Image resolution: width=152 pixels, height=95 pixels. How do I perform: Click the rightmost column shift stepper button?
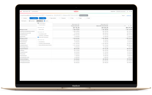131,26
